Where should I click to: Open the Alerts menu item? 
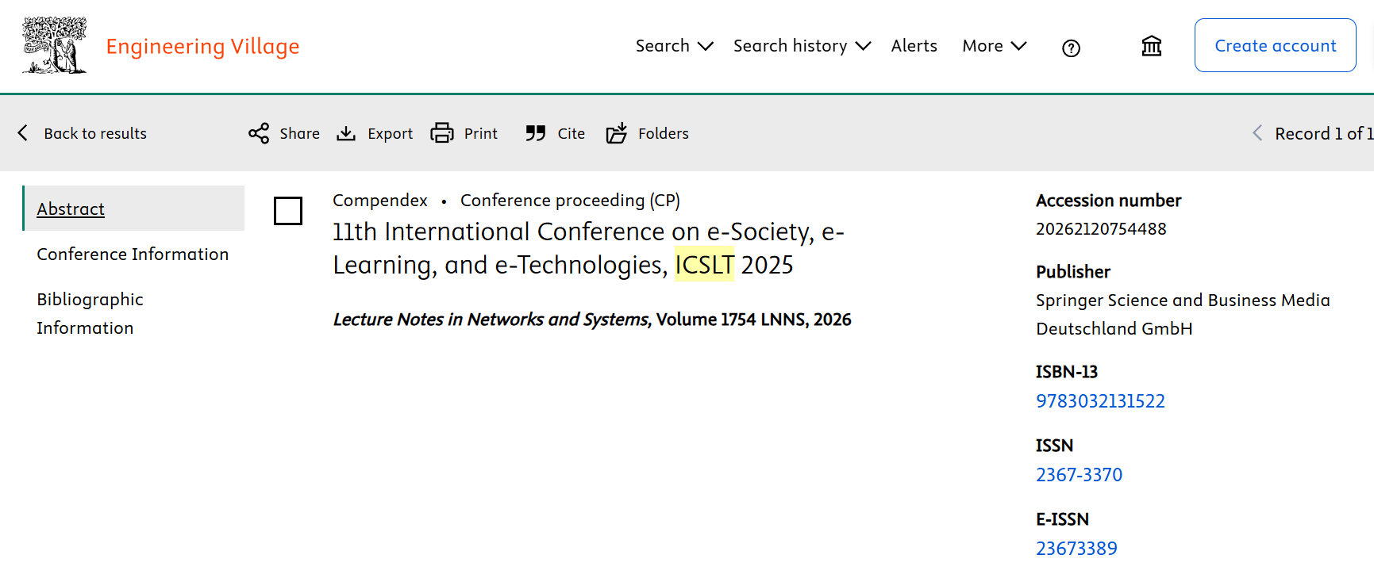pos(914,46)
